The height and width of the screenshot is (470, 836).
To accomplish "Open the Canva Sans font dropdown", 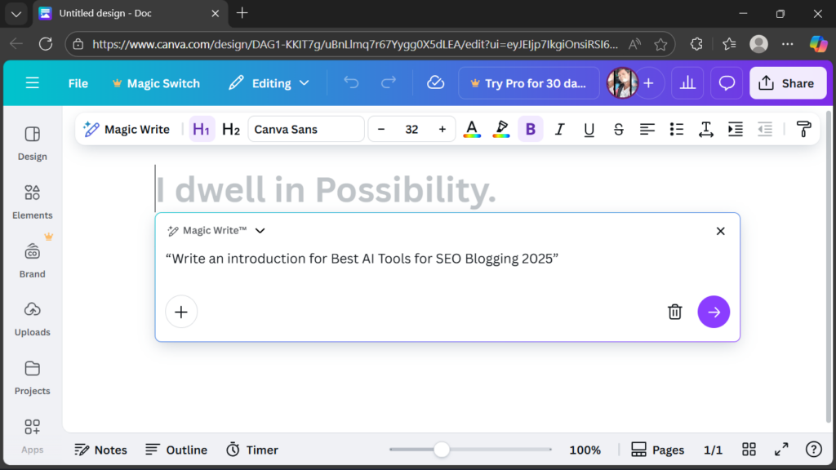I will pos(305,129).
